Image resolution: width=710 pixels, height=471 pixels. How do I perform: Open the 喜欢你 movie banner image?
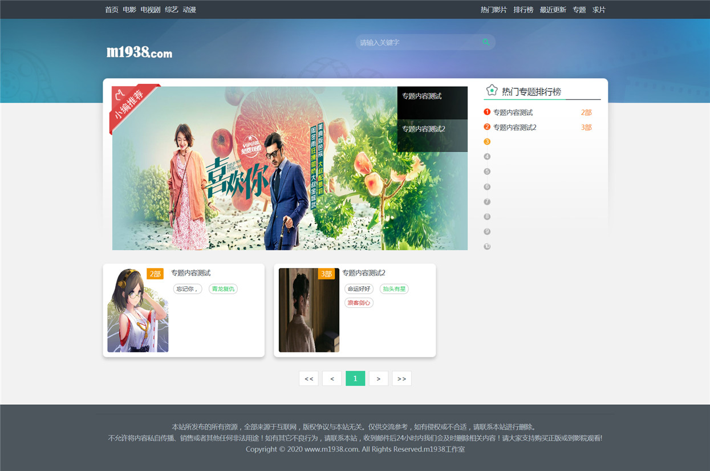[255, 168]
